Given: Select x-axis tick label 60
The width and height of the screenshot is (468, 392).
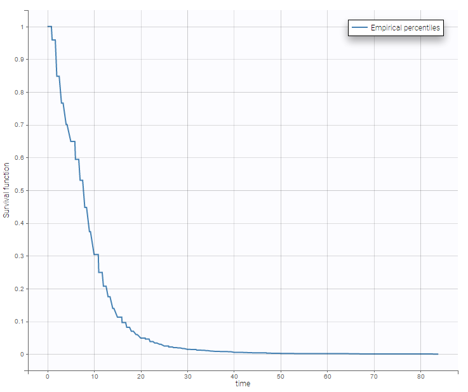Looking at the screenshot, I should 327,377.
